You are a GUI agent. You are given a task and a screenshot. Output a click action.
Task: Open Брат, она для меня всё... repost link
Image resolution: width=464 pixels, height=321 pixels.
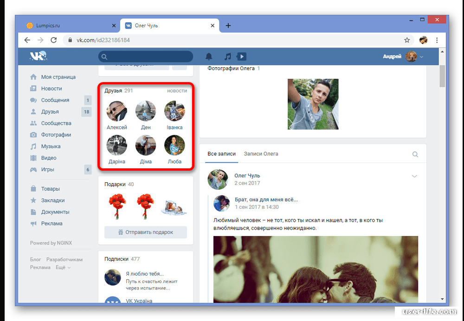coord(266,200)
